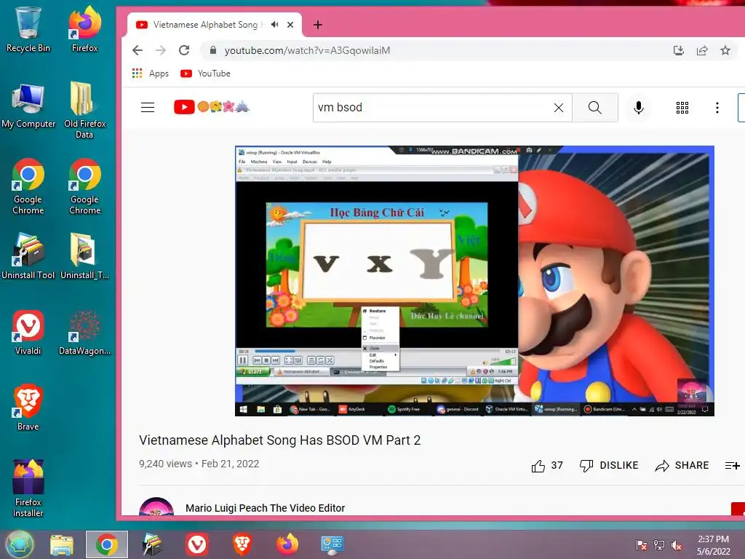The height and width of the screenshot is (559, 745).
Task: Select the video title text
Action: click(280, 440)
